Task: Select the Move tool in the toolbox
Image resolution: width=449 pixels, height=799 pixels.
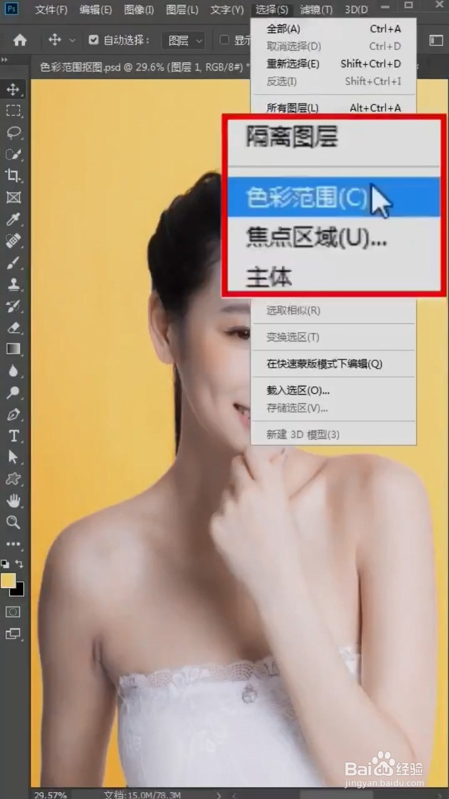Action: [13, 89]
